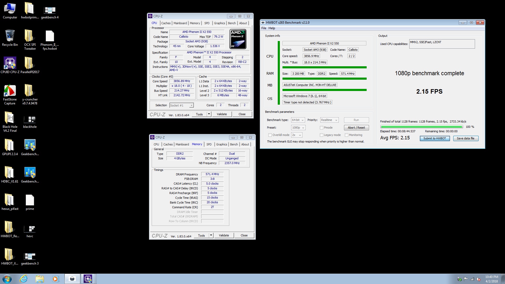Image resolution: width=505 pixels, height=284 pixels.
Task: Open the Benchmark type 64-bit dropdown
Action: [298, 120]
